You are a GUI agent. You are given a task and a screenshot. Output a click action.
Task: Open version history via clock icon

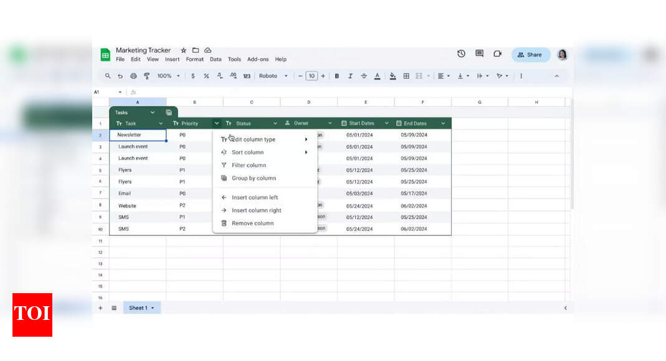click(x=461, y=54)
